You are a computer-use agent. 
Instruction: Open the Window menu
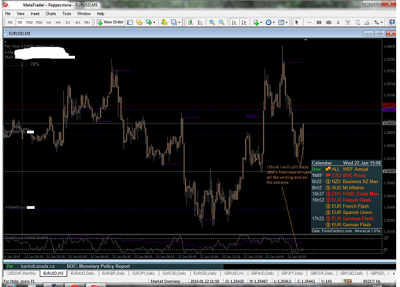pyautogui.click(x=84, y=13)
